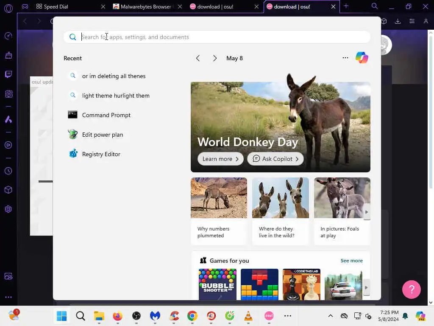Open Easy Setup icon in Opera toolbar
Viewport: 434px width, 326px height.
point(412,21)
